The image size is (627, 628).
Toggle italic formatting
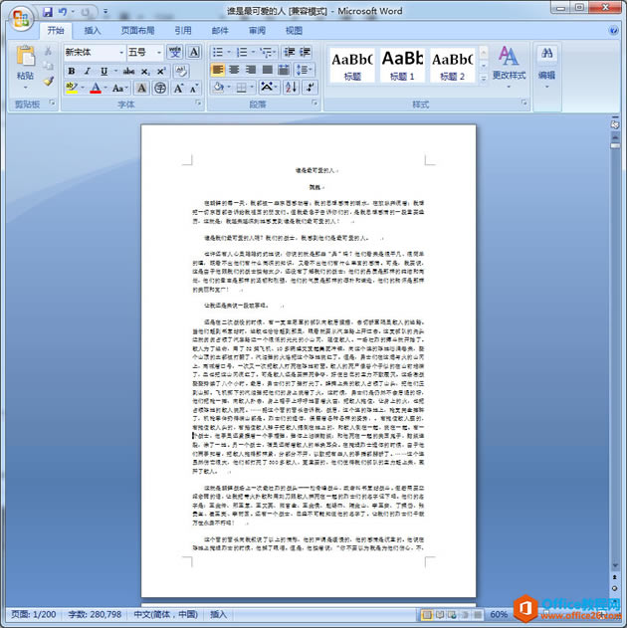tap(88, 72)
